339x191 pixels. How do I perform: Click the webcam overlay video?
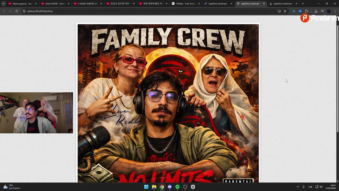(x=36, y=113)
